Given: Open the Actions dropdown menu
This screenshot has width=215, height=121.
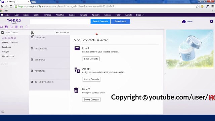Looking at the screenshot, I should click(62, 32).
